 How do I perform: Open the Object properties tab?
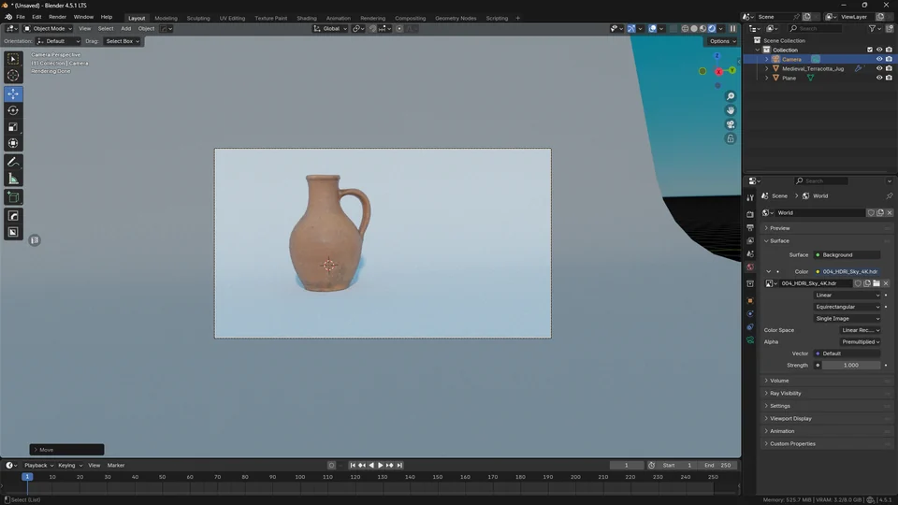pos(750,300)
